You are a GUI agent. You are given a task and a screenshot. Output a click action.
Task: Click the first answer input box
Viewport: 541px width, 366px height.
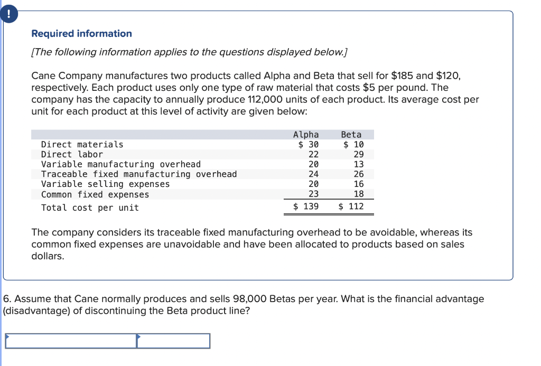pos(71,341)
